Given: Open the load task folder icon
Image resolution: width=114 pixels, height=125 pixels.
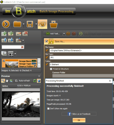Looking at the screenshot, I should tap(17, 24).
